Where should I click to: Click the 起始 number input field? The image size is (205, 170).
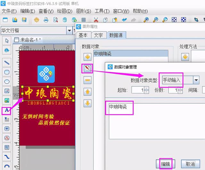138,90
